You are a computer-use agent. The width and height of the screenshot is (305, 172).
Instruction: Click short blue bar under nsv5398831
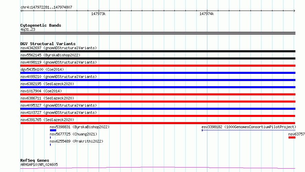(53, 130)
